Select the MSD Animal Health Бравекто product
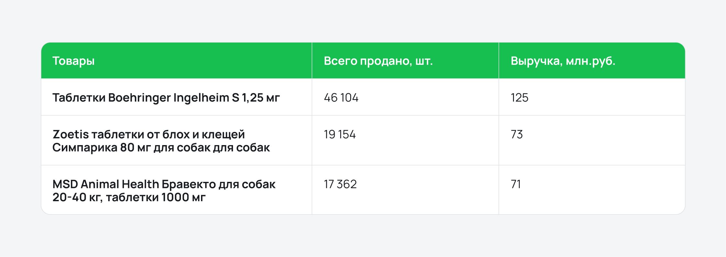Image resolution: width=726 pixels, height=257 pixels. (164, 191)
